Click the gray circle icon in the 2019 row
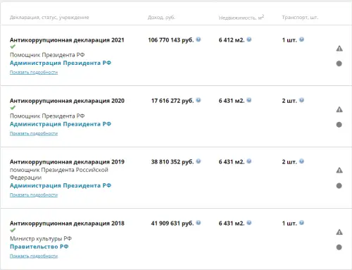The width and height of the screenshot is (352, 270). coord(339,186)
